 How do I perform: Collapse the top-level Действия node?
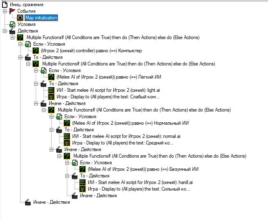[x=5, y=31]
